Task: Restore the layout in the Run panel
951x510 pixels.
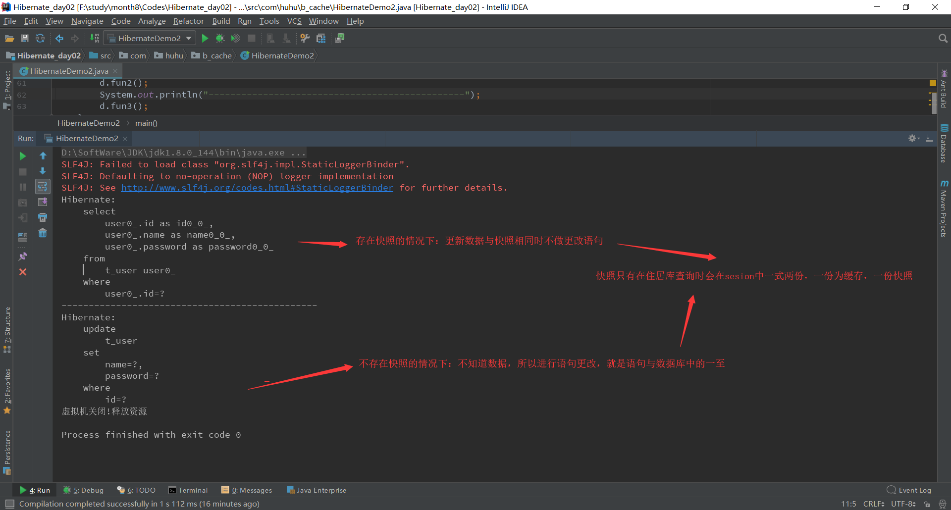Action: (x=23, y=237)
